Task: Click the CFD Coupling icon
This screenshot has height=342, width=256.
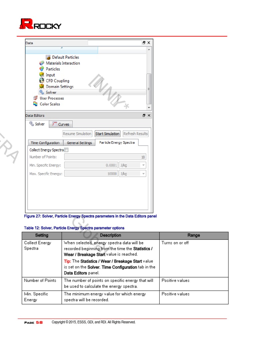Action: pyautogui.click(x=42, y=81)
